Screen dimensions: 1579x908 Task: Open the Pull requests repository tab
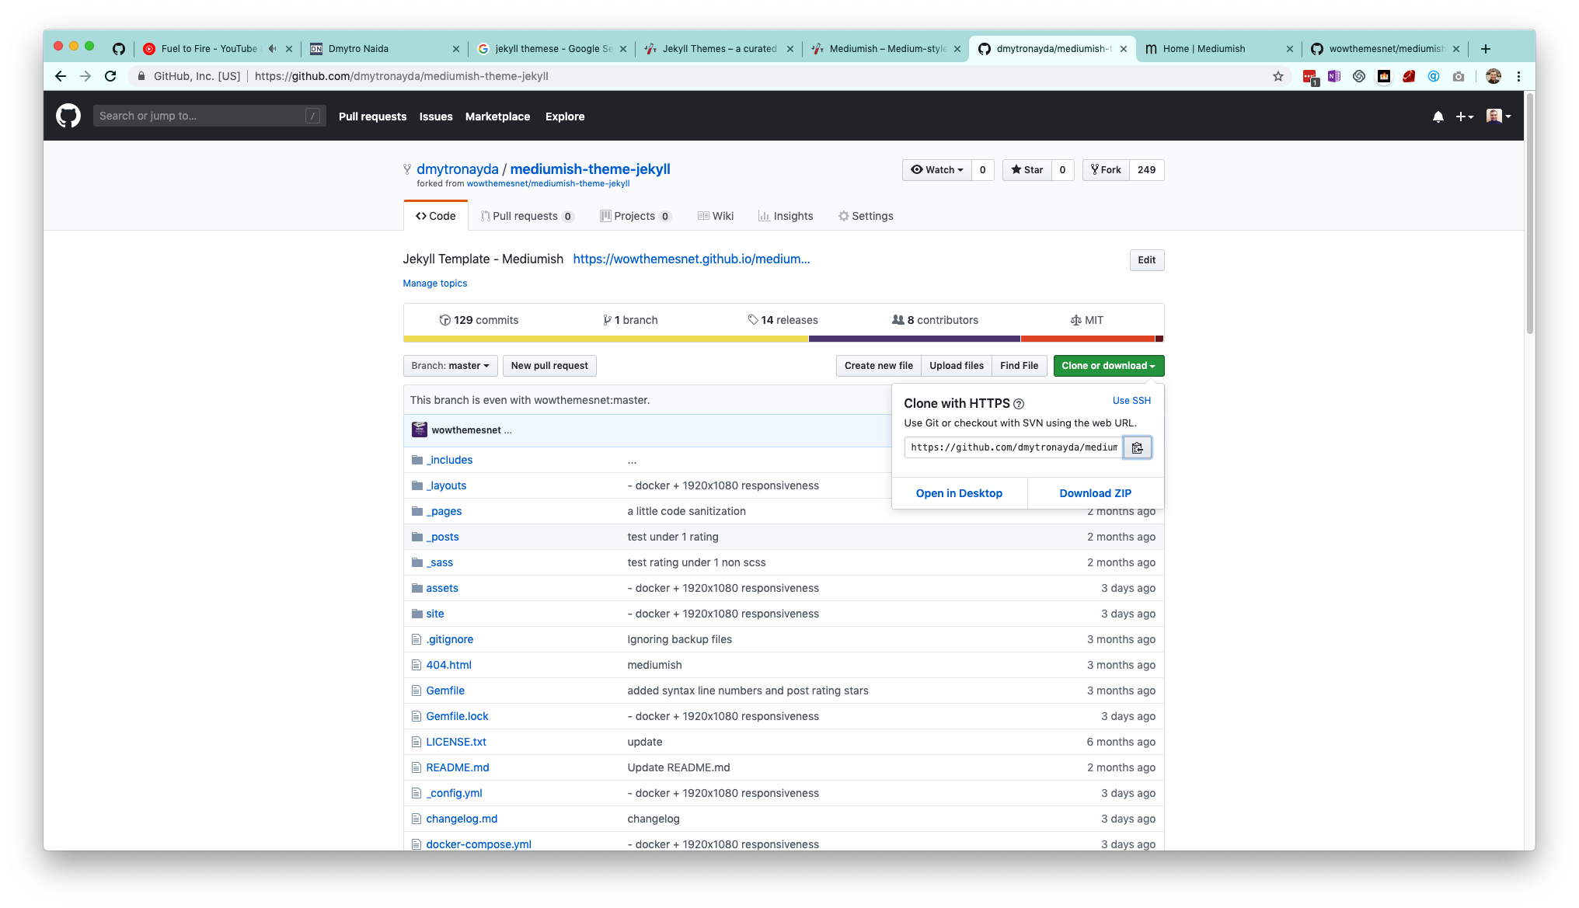[x=527, y=216]
